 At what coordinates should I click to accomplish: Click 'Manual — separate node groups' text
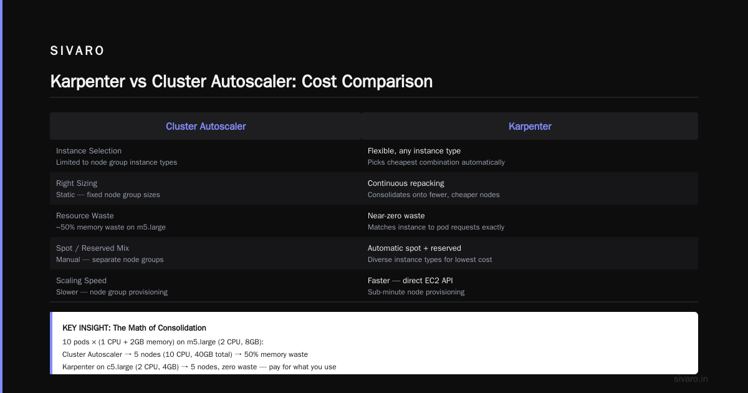110,260
